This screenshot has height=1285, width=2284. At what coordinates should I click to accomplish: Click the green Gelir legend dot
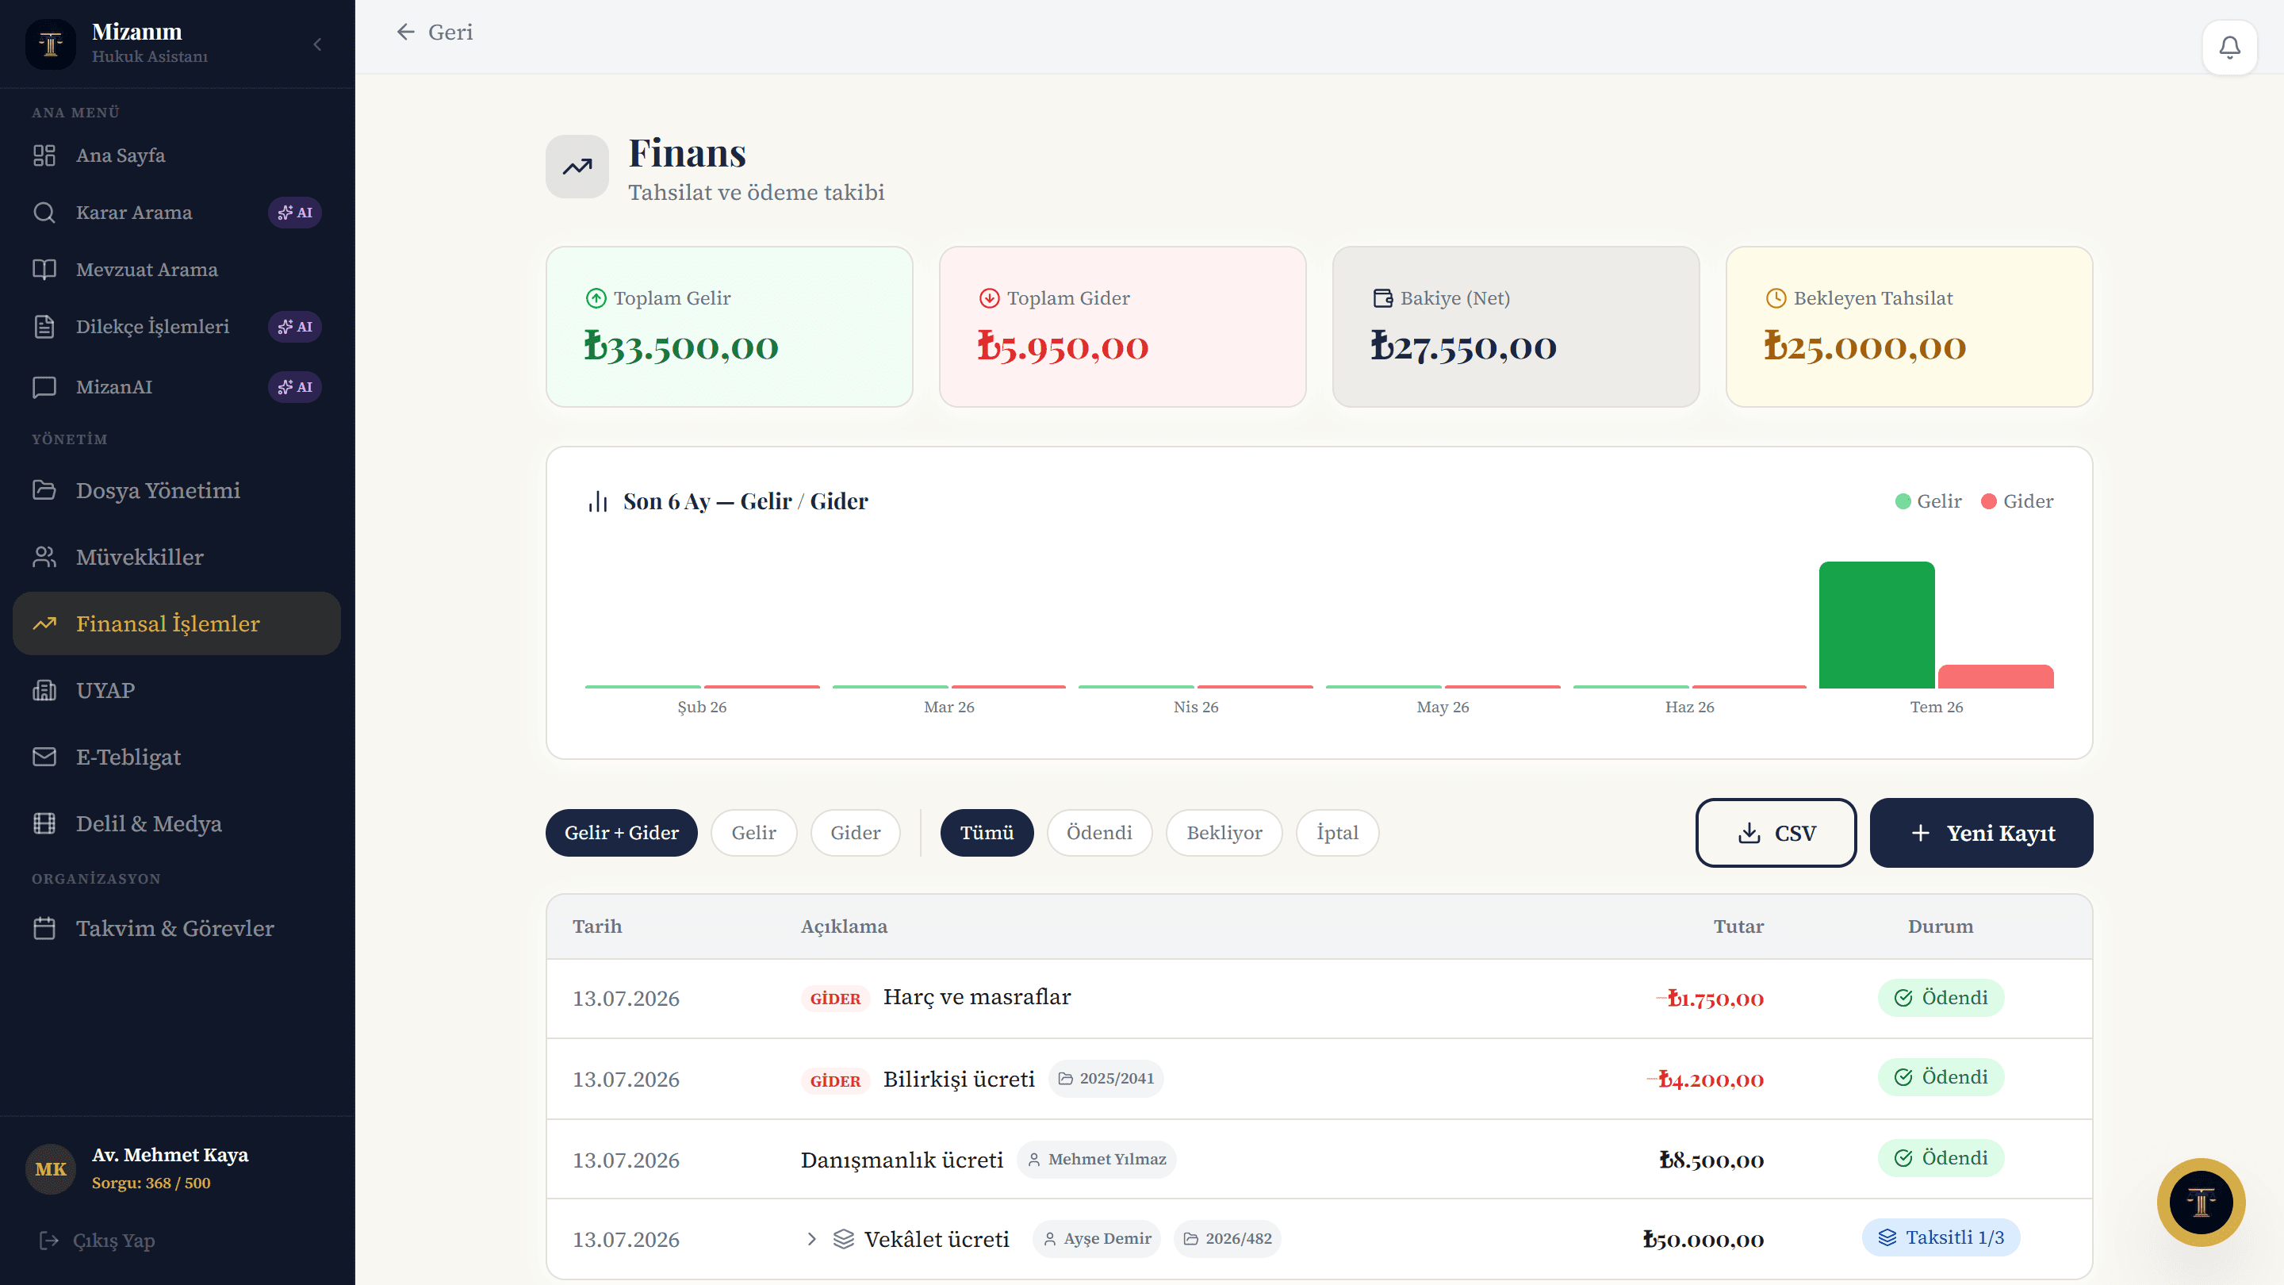click(x=1903, y=501)
